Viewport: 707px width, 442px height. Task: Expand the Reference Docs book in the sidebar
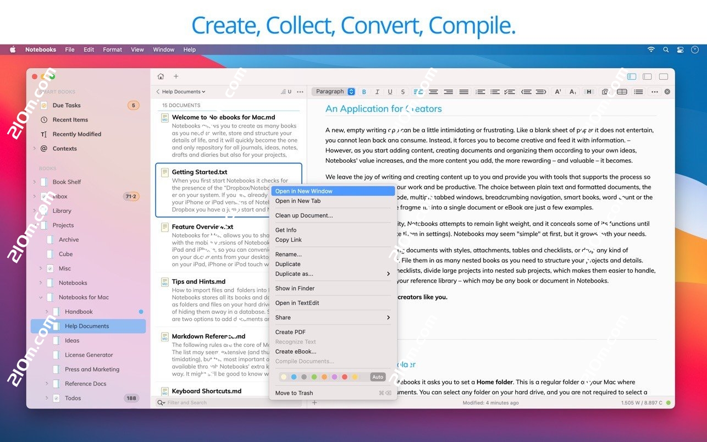pos(48,383)
